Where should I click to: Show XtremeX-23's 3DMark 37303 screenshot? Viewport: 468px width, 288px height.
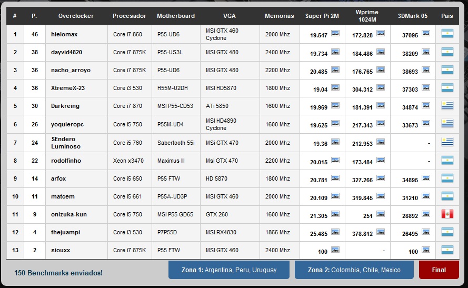(425, 88)
